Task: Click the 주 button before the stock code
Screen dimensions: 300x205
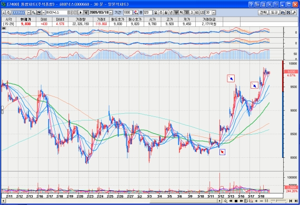Action: coord(8,13)
